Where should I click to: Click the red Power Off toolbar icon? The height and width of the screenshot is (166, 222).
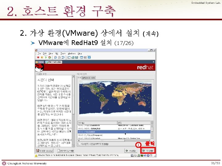38,57
